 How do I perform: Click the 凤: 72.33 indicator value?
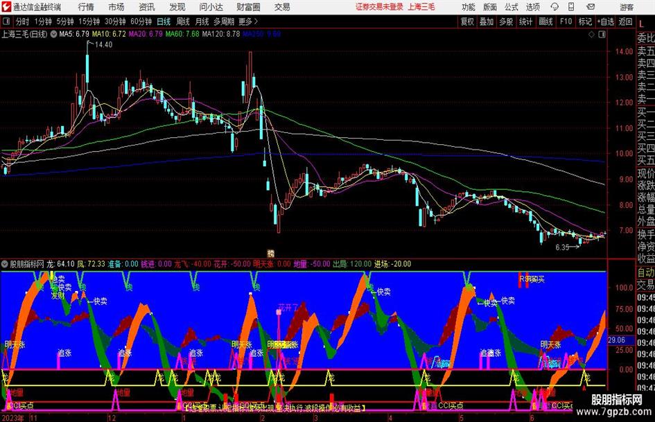(91, 264)
